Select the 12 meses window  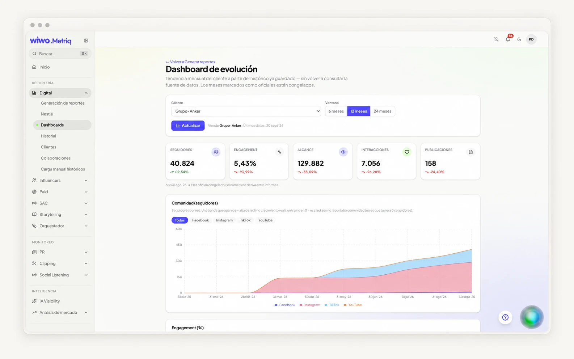pyautogui.click(x=358, y=111)
